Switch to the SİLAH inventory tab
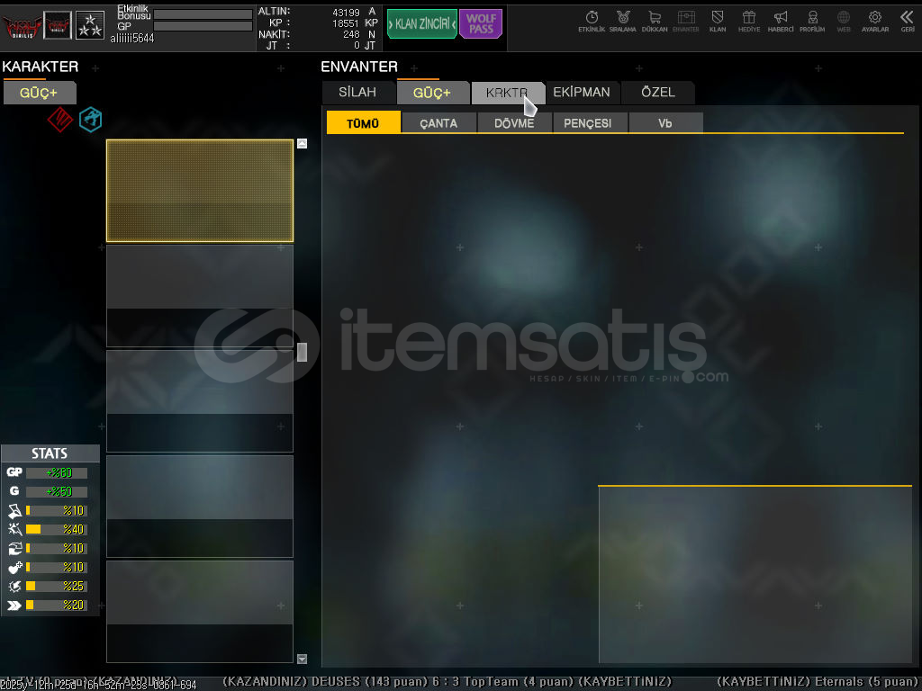The height and width of the screenshot is (691, 922). pos(357,93)
